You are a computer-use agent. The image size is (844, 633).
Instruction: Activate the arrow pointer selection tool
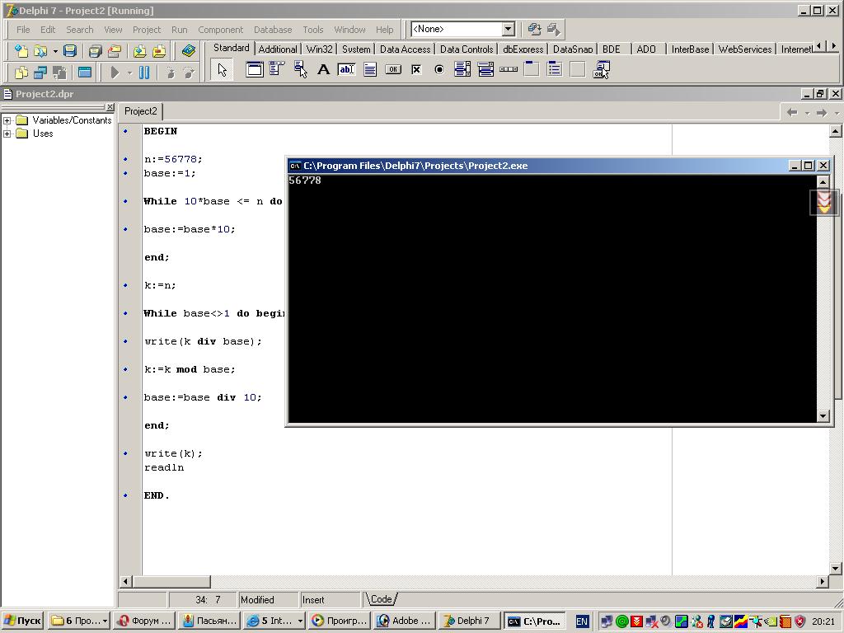pyautogui.click(x=222, y=70)
